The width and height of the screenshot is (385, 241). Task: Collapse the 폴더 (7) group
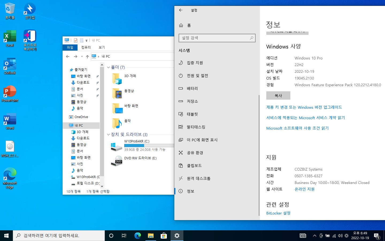[108, 67]
